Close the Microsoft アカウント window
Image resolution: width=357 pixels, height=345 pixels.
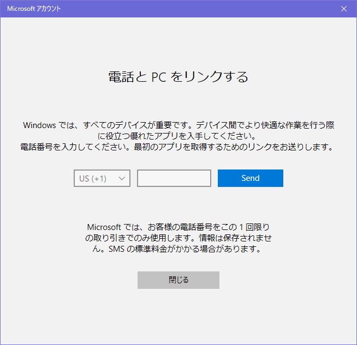click(x=344, y=9)
